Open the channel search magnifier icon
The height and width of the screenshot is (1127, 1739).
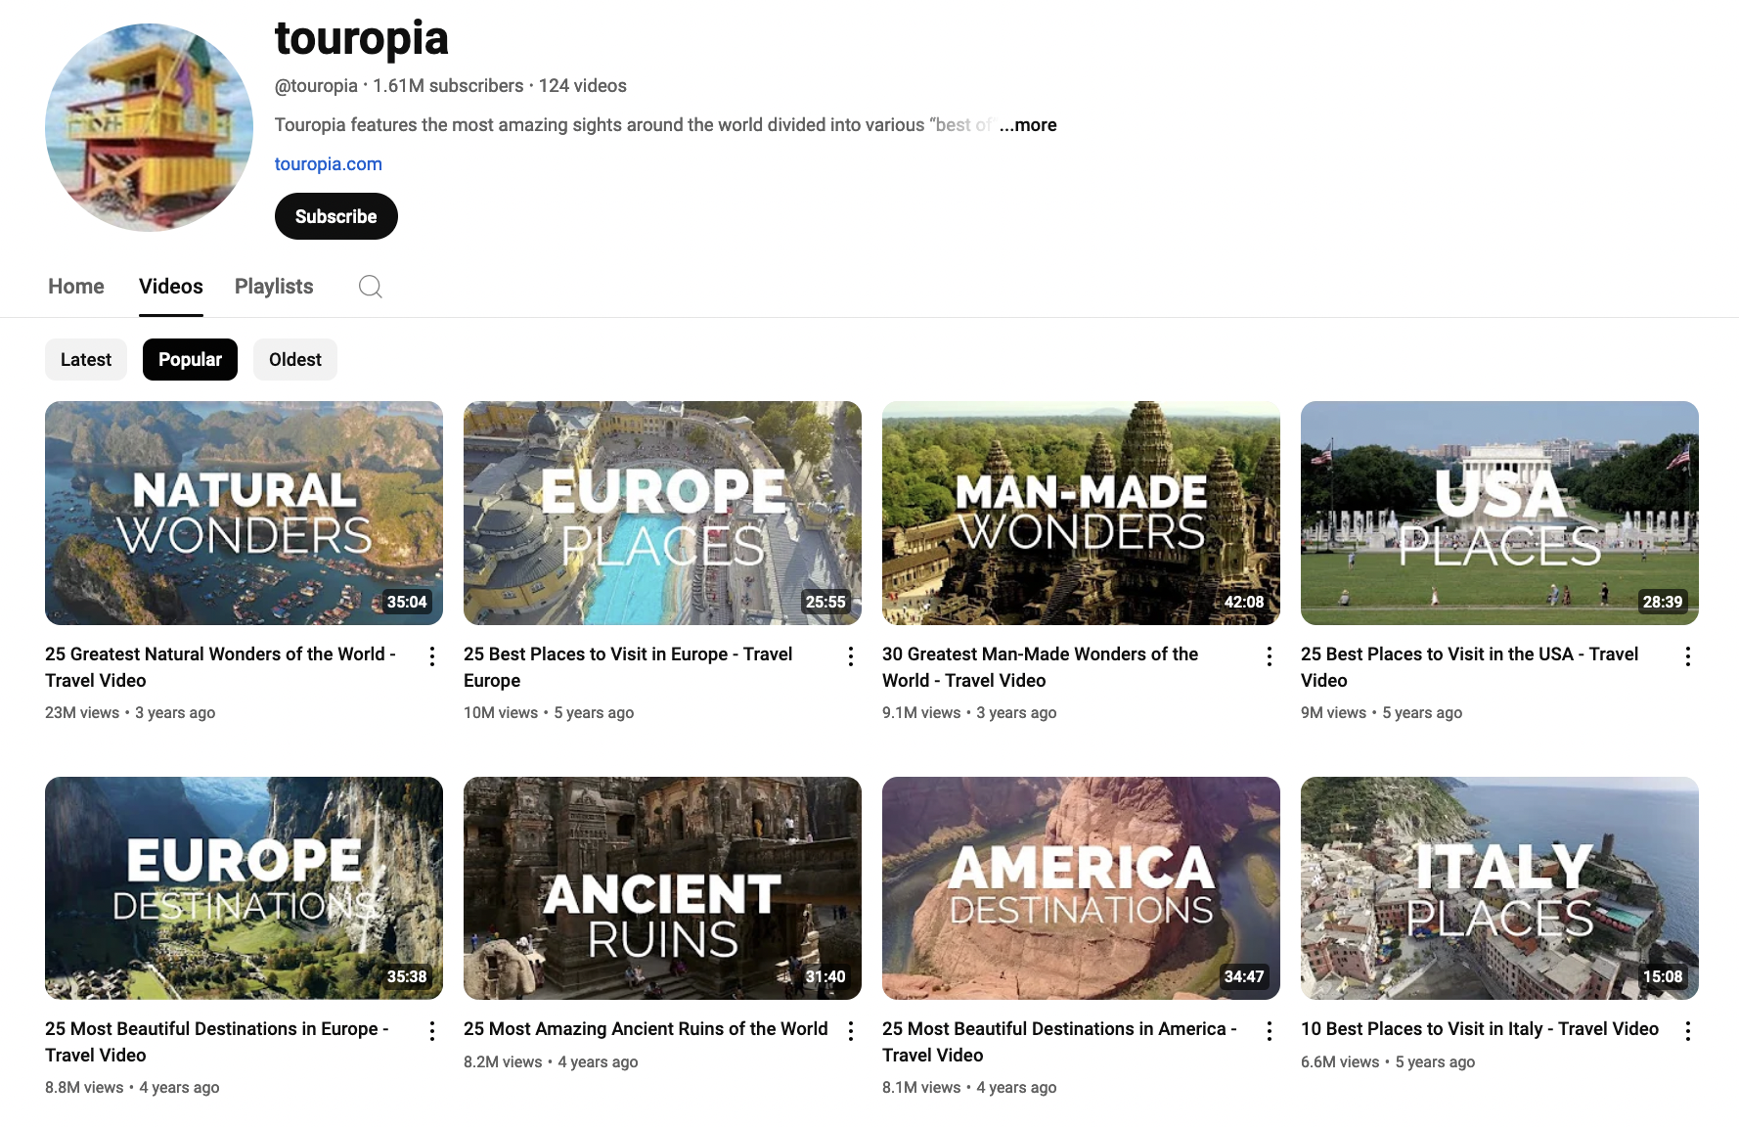click(x=370, y=287)
